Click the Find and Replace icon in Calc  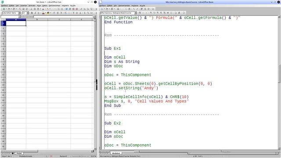58,9
